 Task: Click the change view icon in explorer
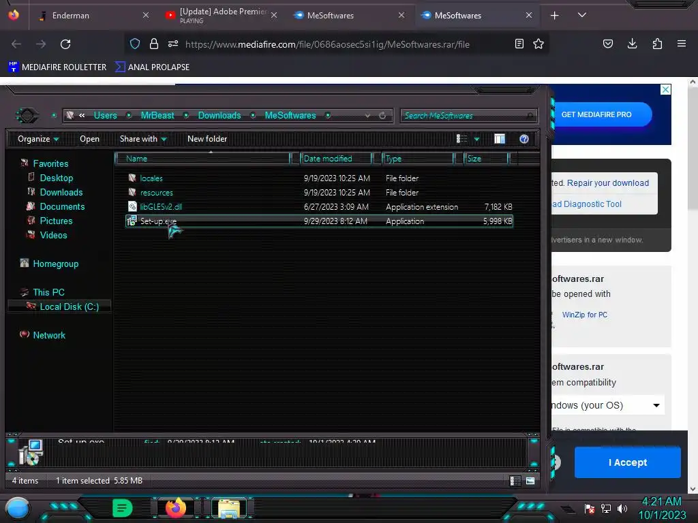tap(462, 139)
